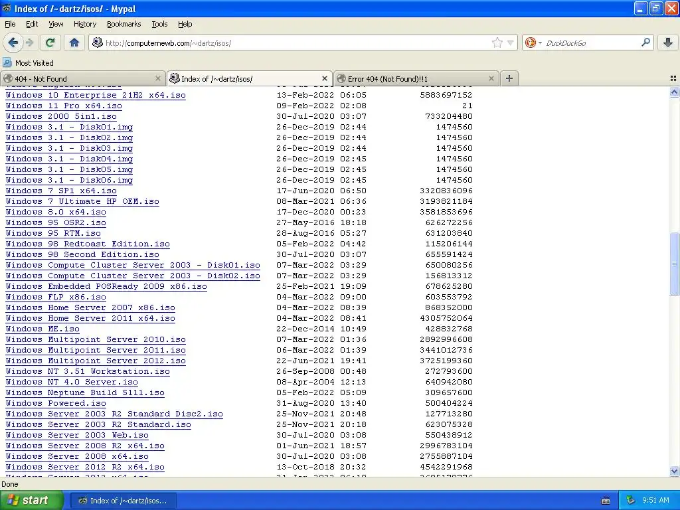Download Windows 98 Second Edition.iso
The height and width of the screenshot is (510, 680).
[x=82, y=254]
